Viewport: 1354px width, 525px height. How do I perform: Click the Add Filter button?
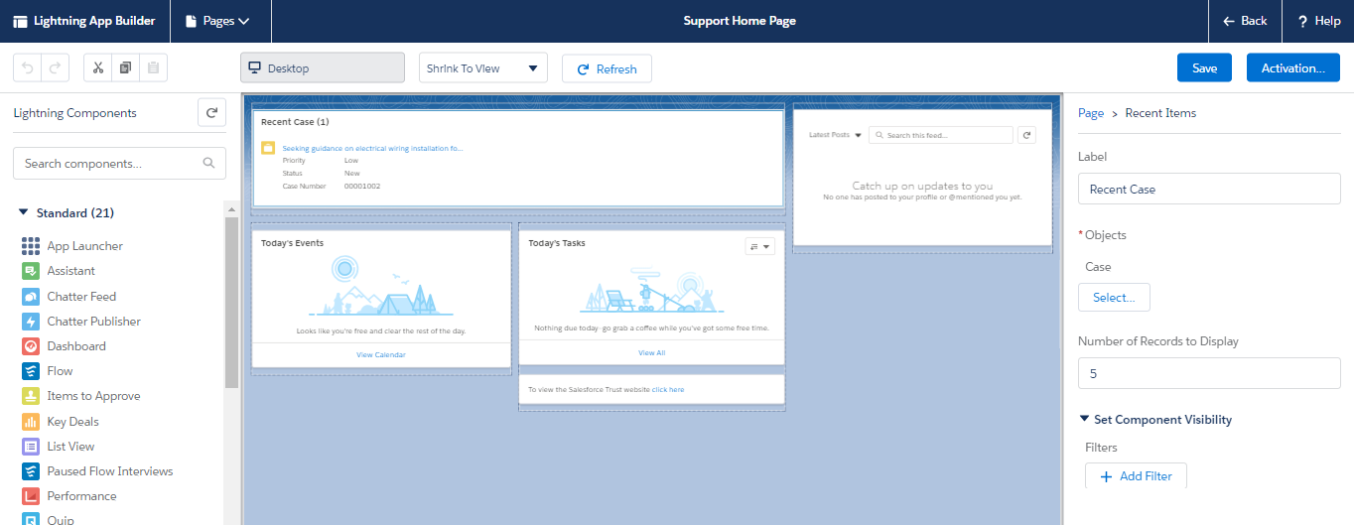point(1136,476)
